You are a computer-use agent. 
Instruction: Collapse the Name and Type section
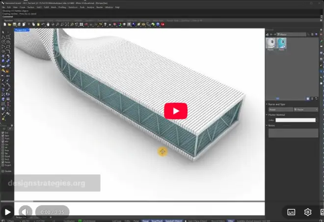tap(267, 104)
